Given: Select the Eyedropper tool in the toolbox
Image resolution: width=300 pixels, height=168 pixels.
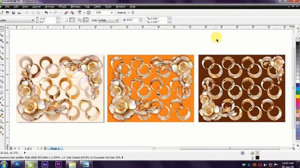Looking at the screenshot, I should (1, 116).
